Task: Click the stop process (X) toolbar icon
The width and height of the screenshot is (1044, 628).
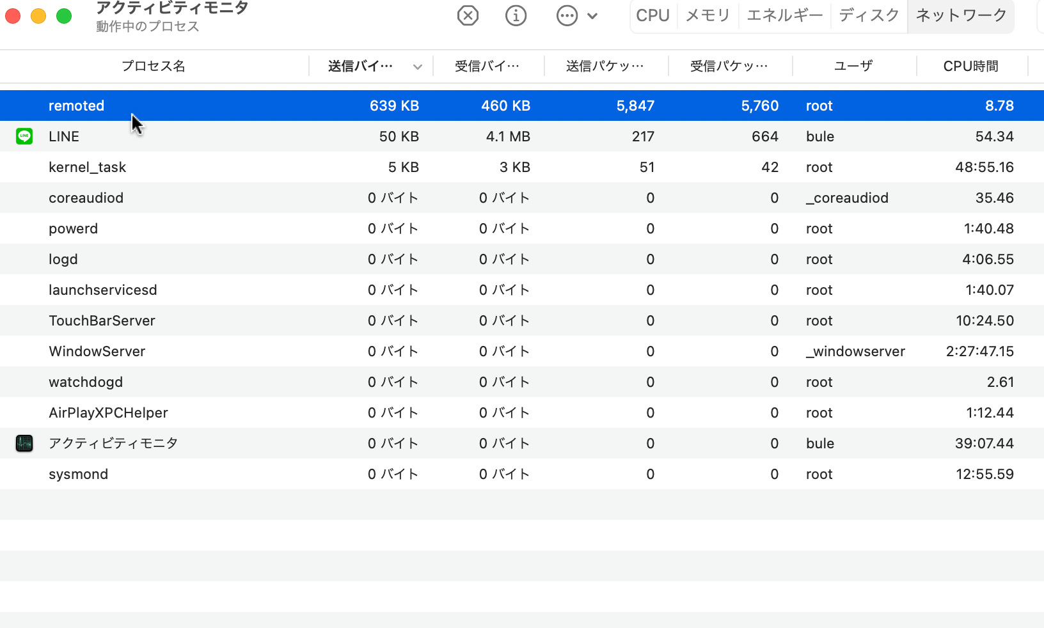Action: 468,15
